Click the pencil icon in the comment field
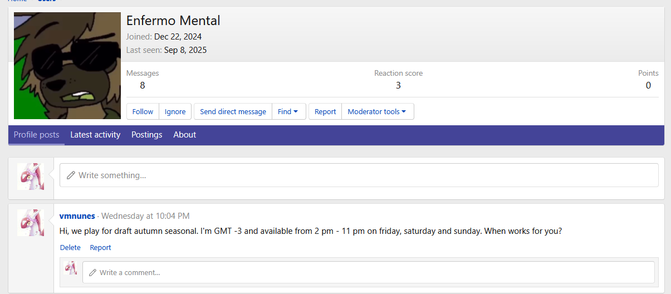The width and height of the screenshot is (671, 294). click(x=92, y=273)
